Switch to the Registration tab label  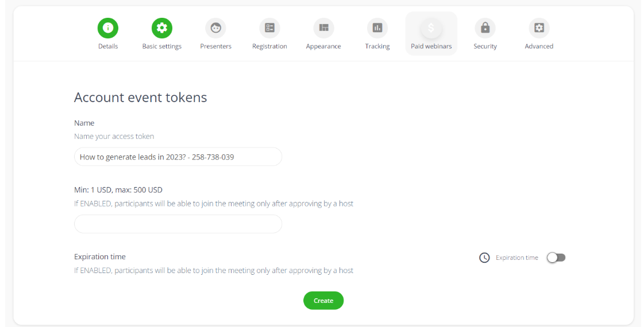click(x=269, y=46)
